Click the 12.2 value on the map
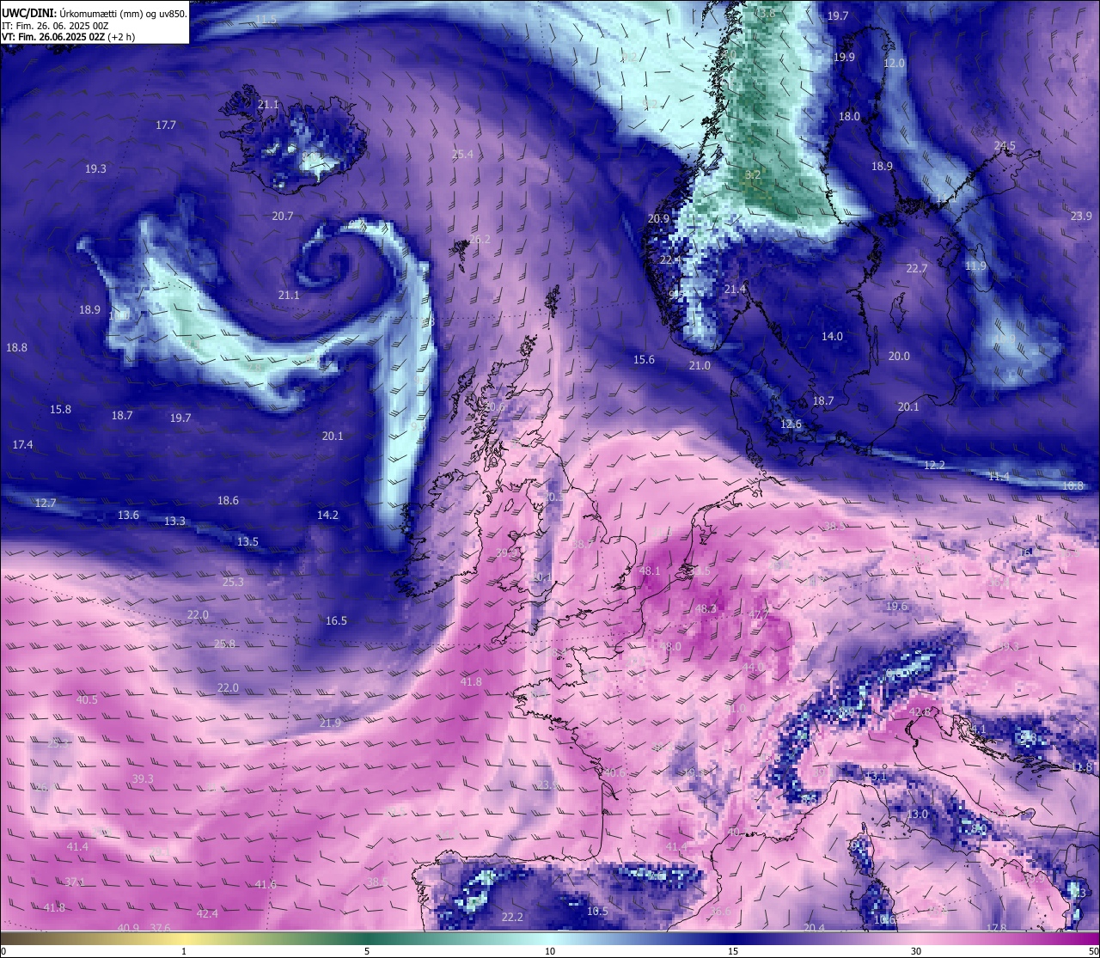Screen dimensions: 1100x958 (x=934, y=466)
